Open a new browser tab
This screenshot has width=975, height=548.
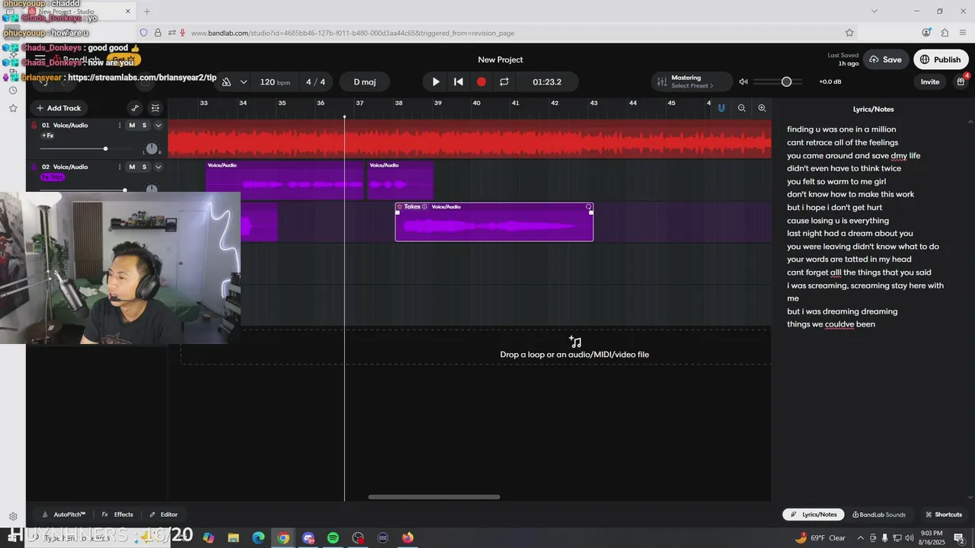pyautogui.click(x=147, y=11)
